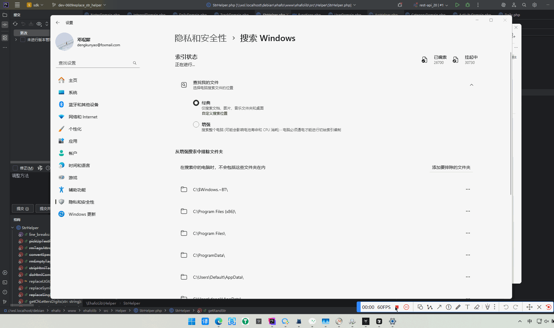Click the 查找设置 search field
This screenshot has height=328, width=554.
(94, 63)
